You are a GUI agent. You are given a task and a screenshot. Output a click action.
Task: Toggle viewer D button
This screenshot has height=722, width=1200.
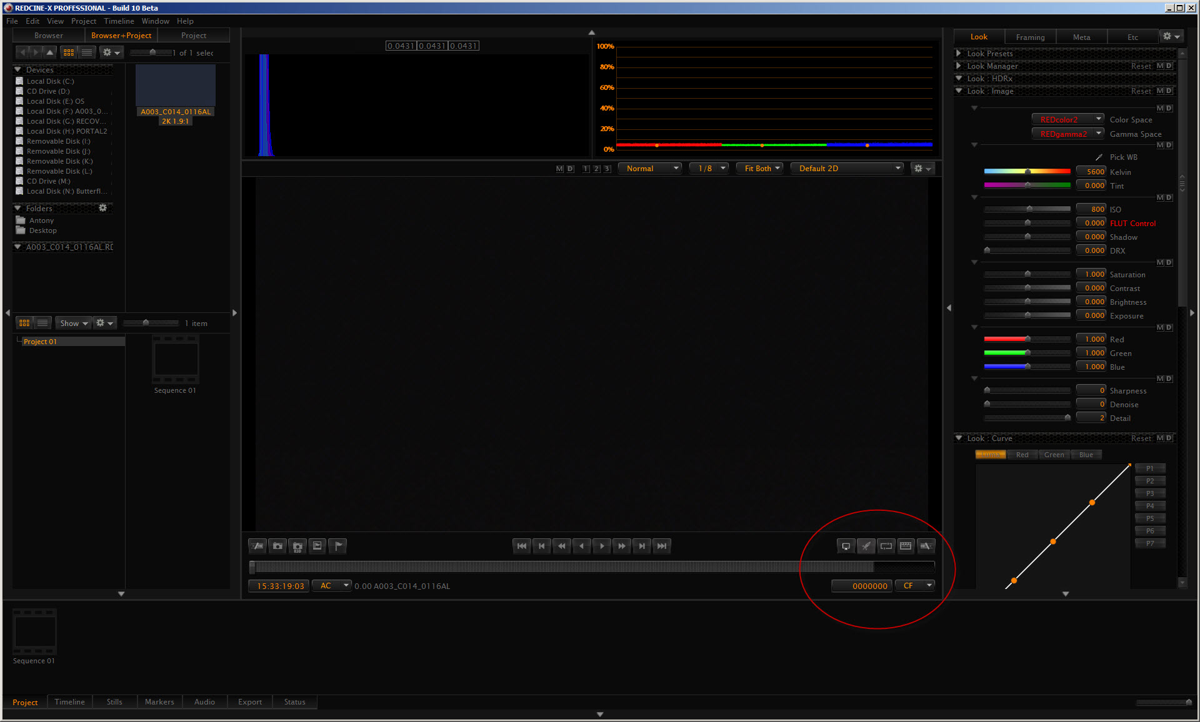pos(570,169)
